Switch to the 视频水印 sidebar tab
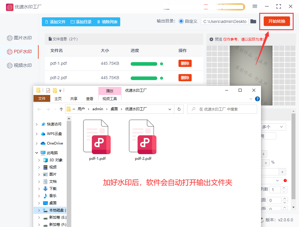299x227 pixels. coord(19,65)
